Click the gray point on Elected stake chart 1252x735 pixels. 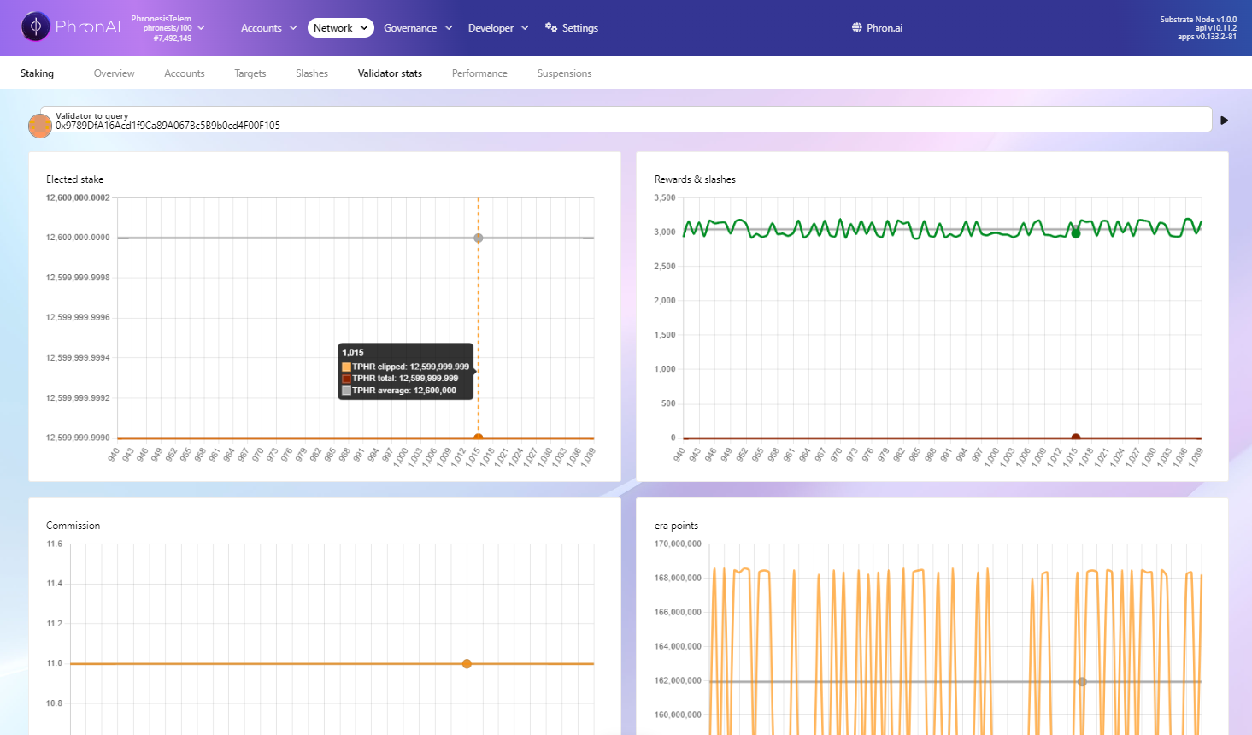tap(479, 238)
